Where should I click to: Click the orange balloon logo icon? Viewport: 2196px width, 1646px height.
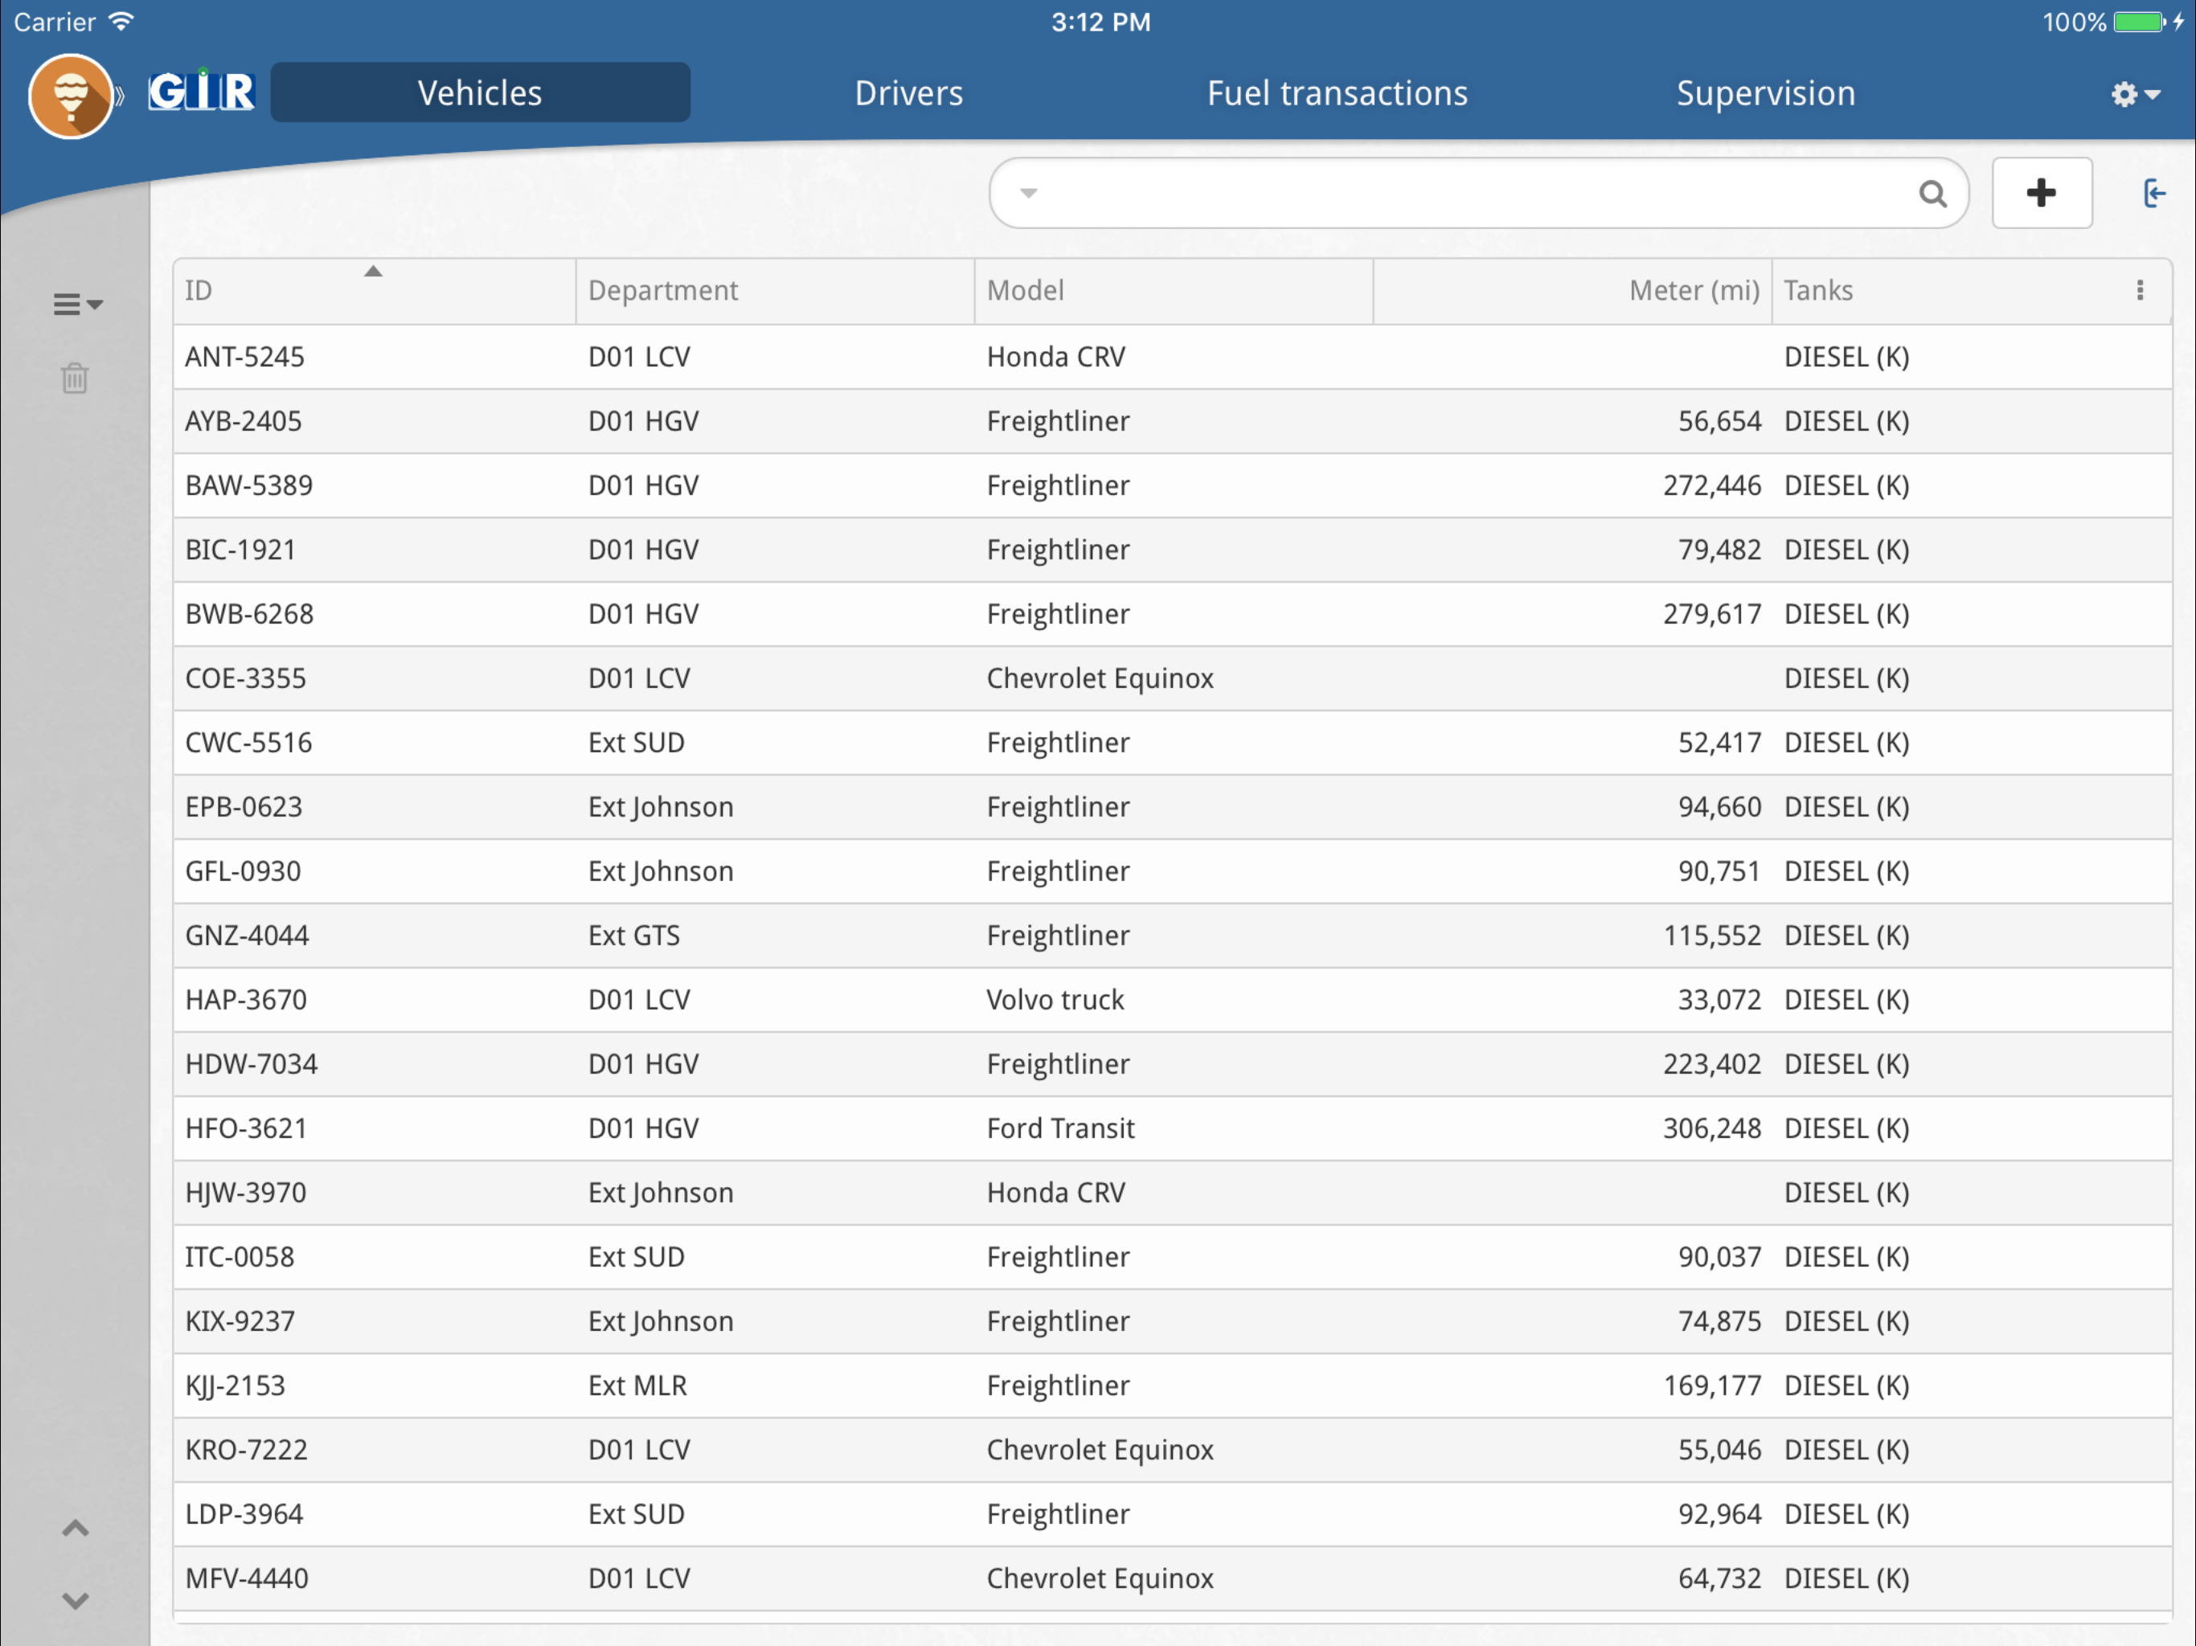point(71,96)
